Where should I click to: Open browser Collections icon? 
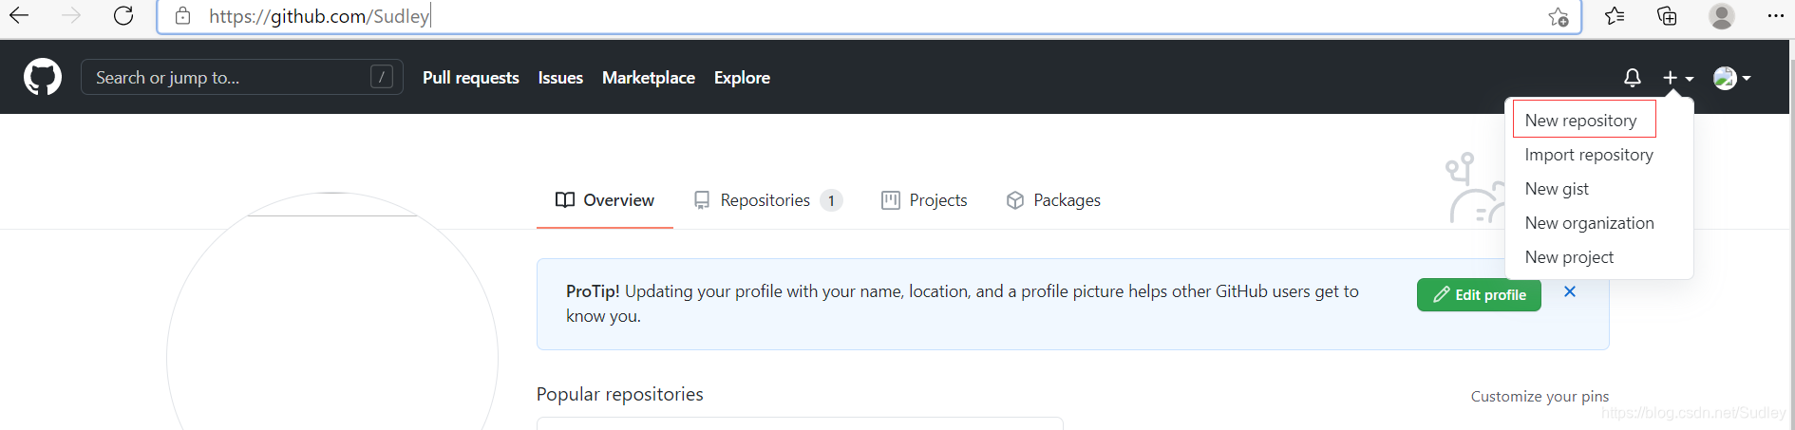(1667, 16)
